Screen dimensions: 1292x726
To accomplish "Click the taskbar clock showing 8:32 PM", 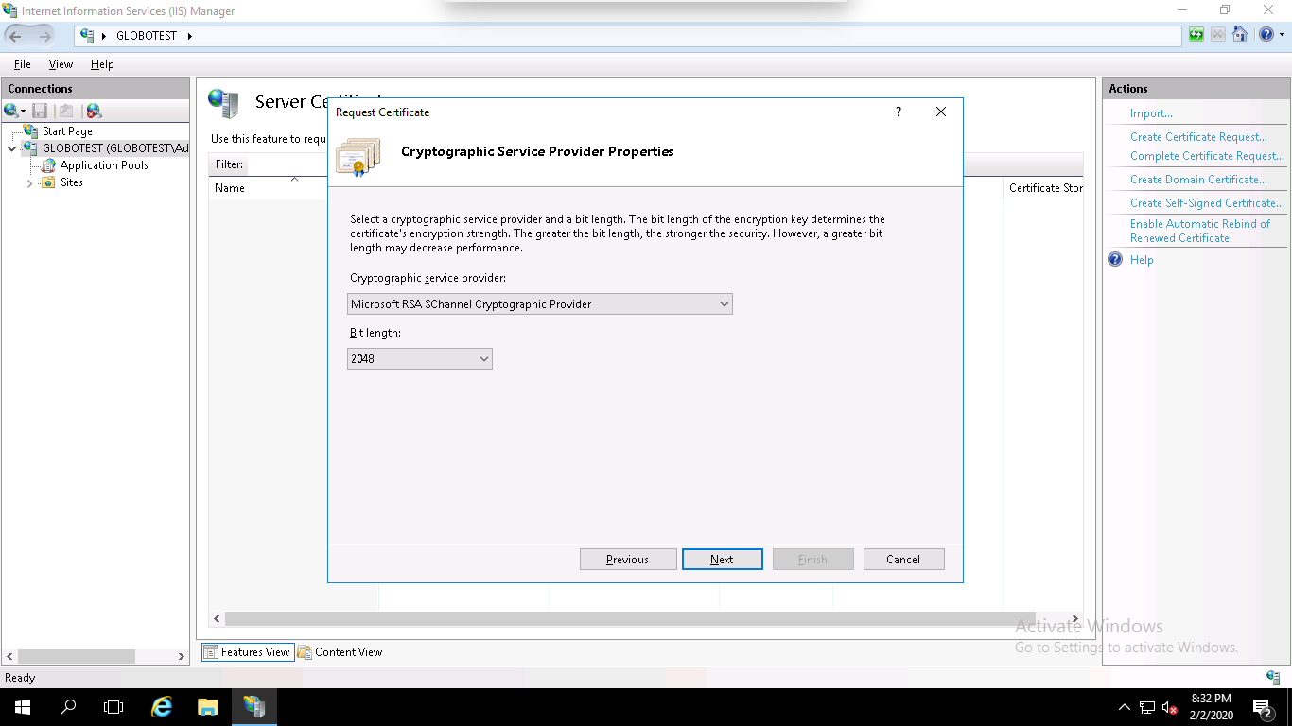I will [x=1212, y=707].
